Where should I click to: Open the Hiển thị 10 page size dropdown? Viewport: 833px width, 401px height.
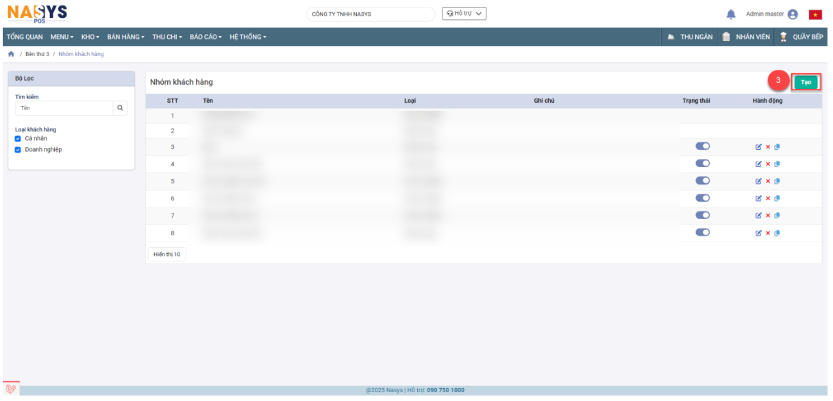pos(166,254)
